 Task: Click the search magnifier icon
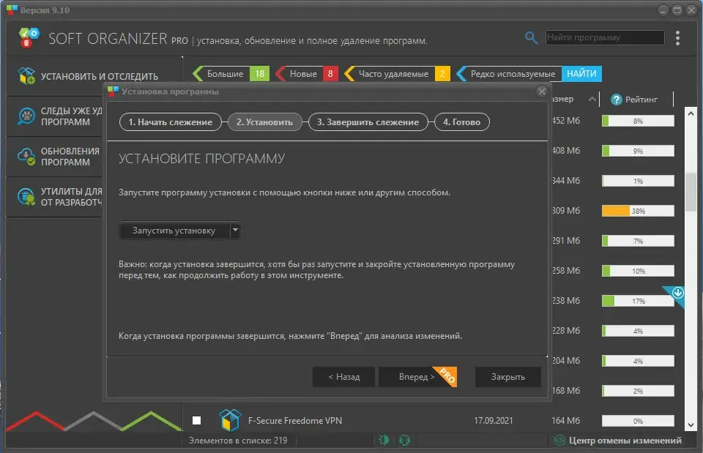click(x=531, y=37)
